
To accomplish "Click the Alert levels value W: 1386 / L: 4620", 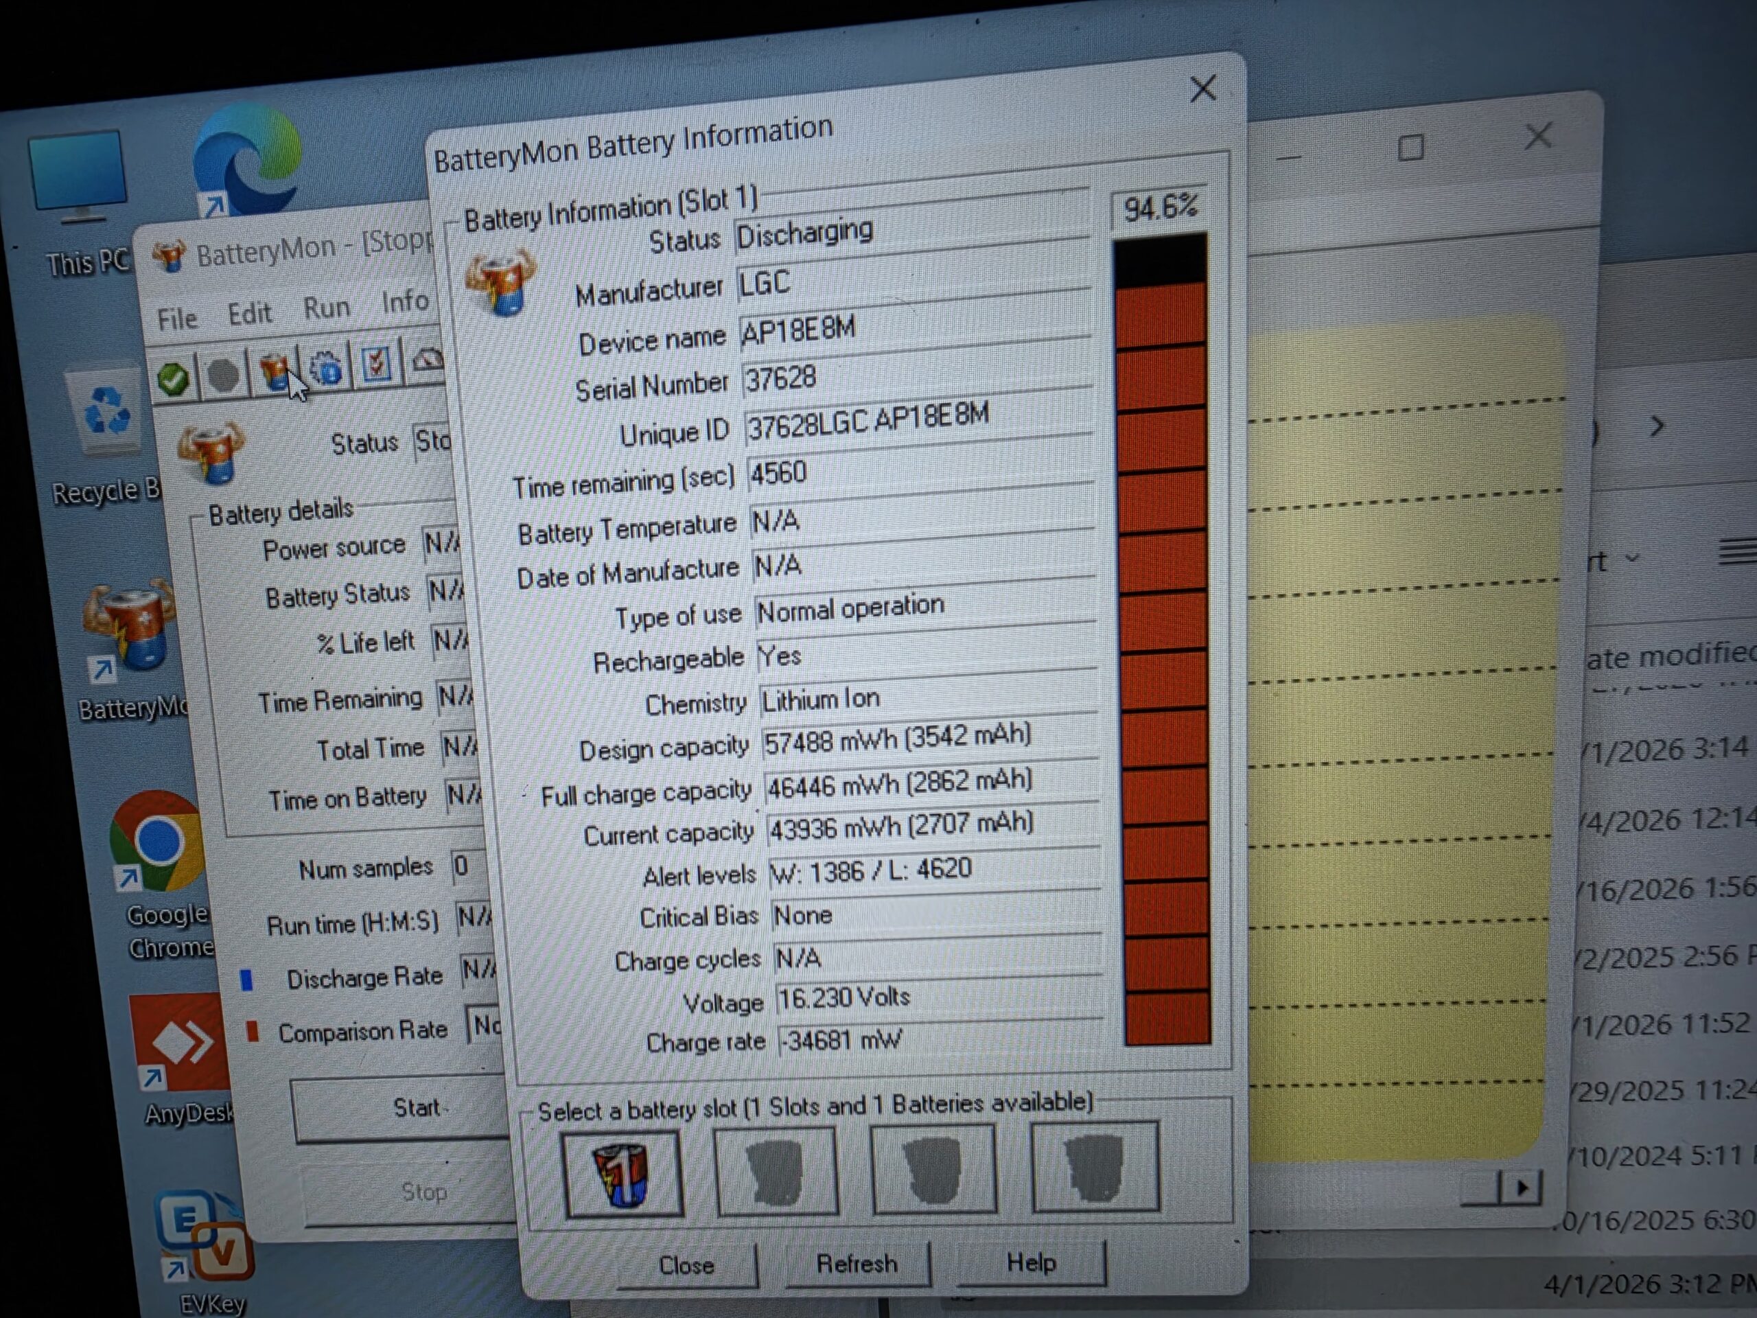I will (935, 870).
